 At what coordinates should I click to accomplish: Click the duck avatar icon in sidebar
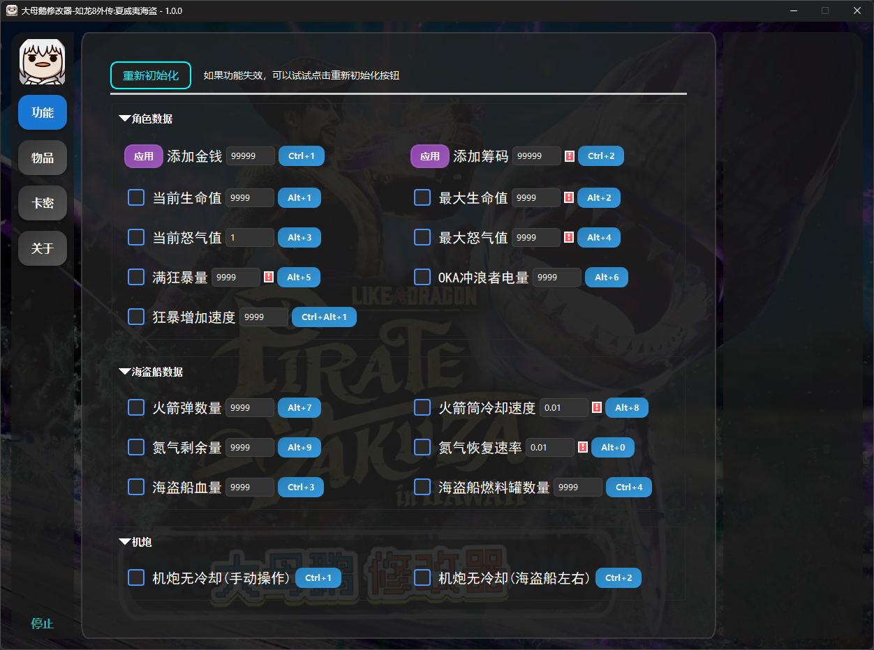click(x=43, y=62)
